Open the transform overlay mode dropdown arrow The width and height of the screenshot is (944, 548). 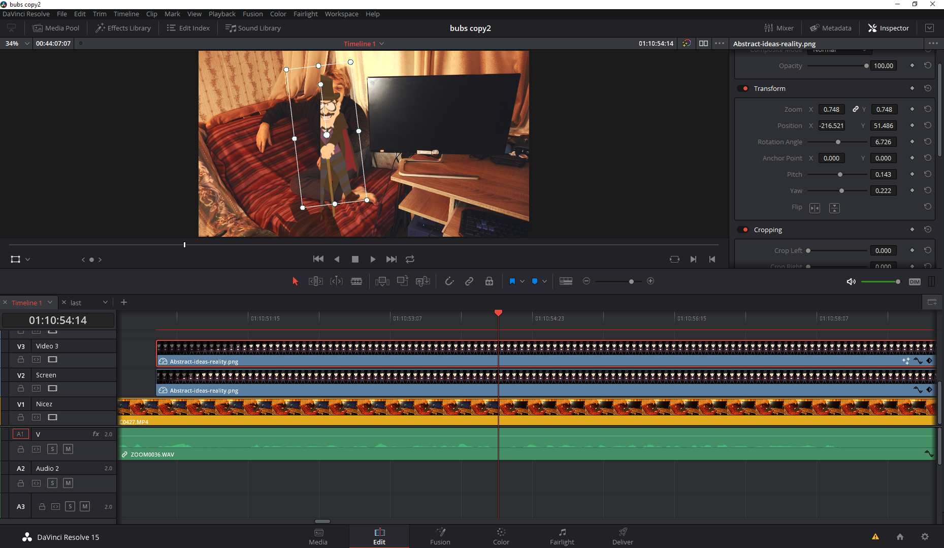click(27, 260)
